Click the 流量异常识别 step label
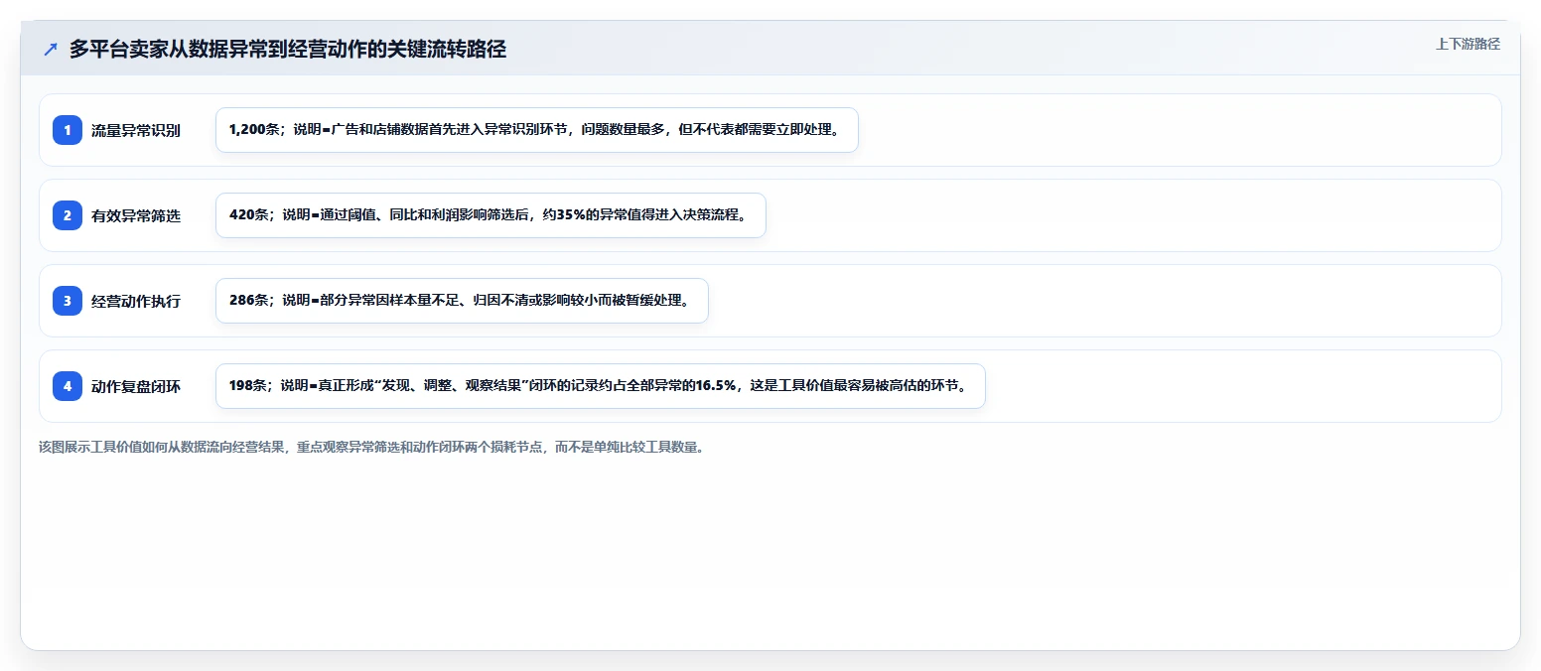 [136, 130]
